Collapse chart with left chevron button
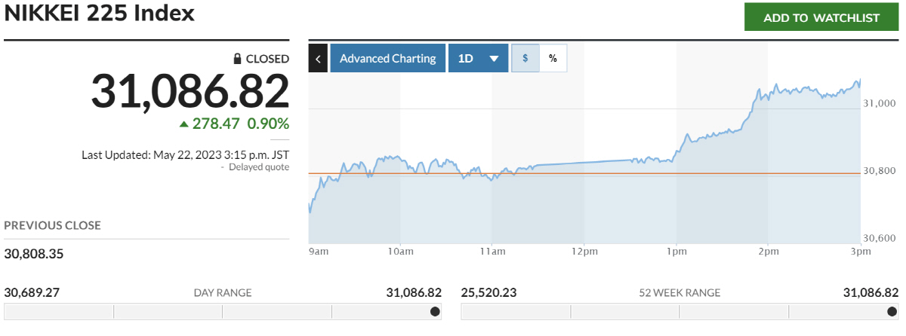 [318, 58]
